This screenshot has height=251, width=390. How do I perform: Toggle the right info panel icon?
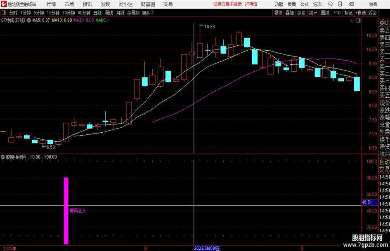[x=358, y=21]
